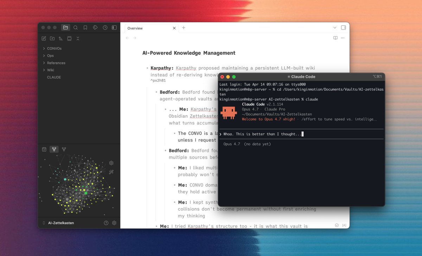Switch to reading view book icon
The height and width of the screenshot is (256, 422).
335,38
